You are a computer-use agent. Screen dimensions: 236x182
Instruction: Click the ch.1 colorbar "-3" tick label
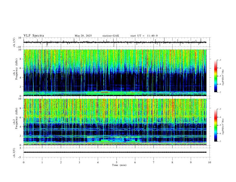point(220,60)
